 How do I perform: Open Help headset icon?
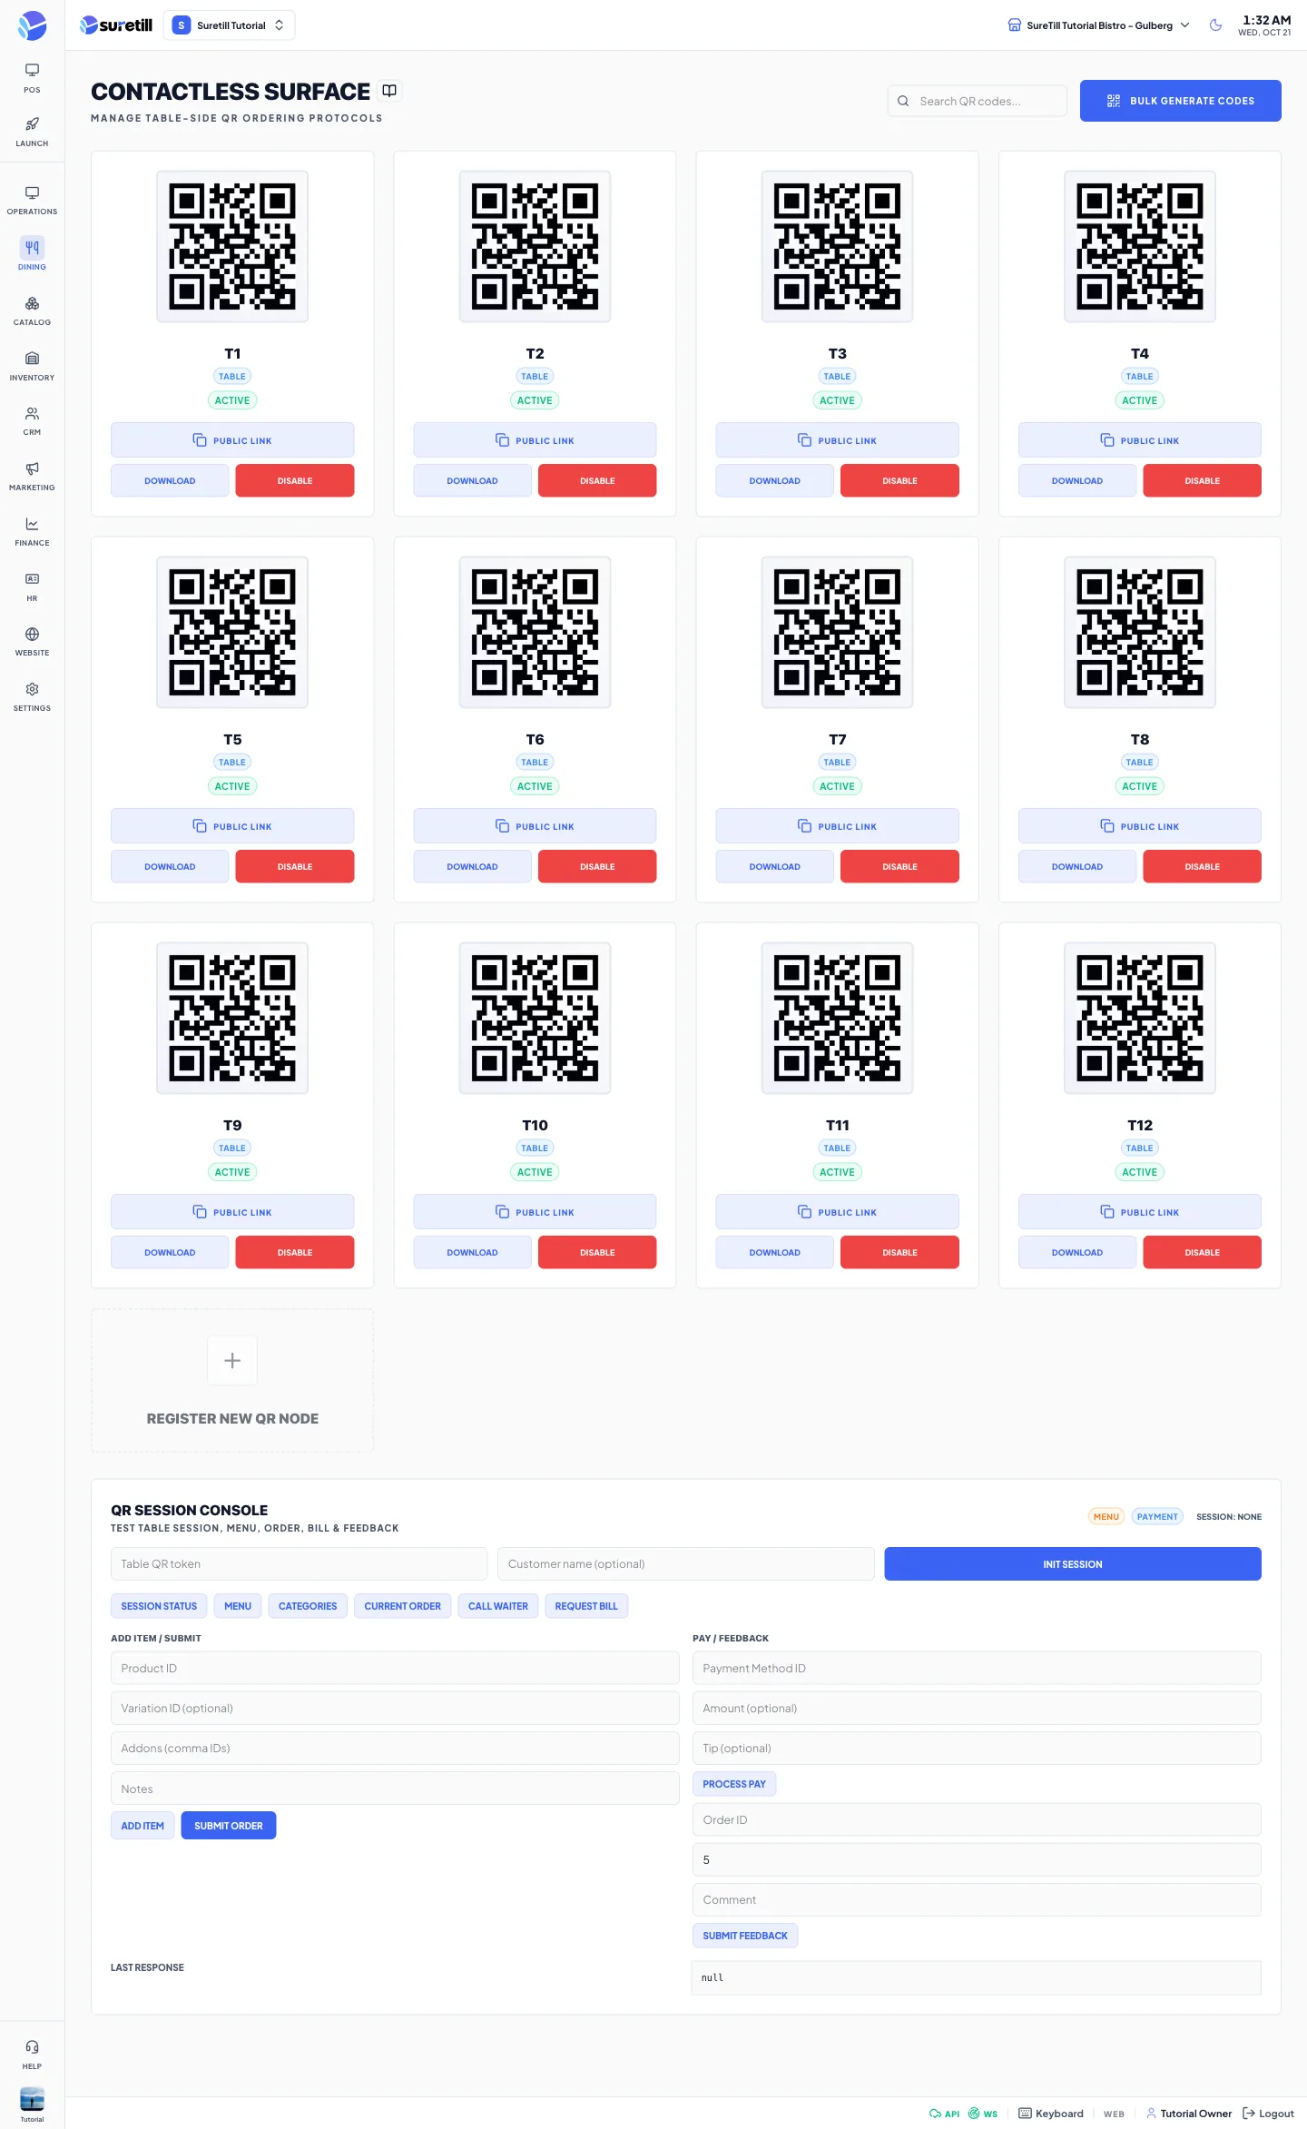coord(32,2055)
